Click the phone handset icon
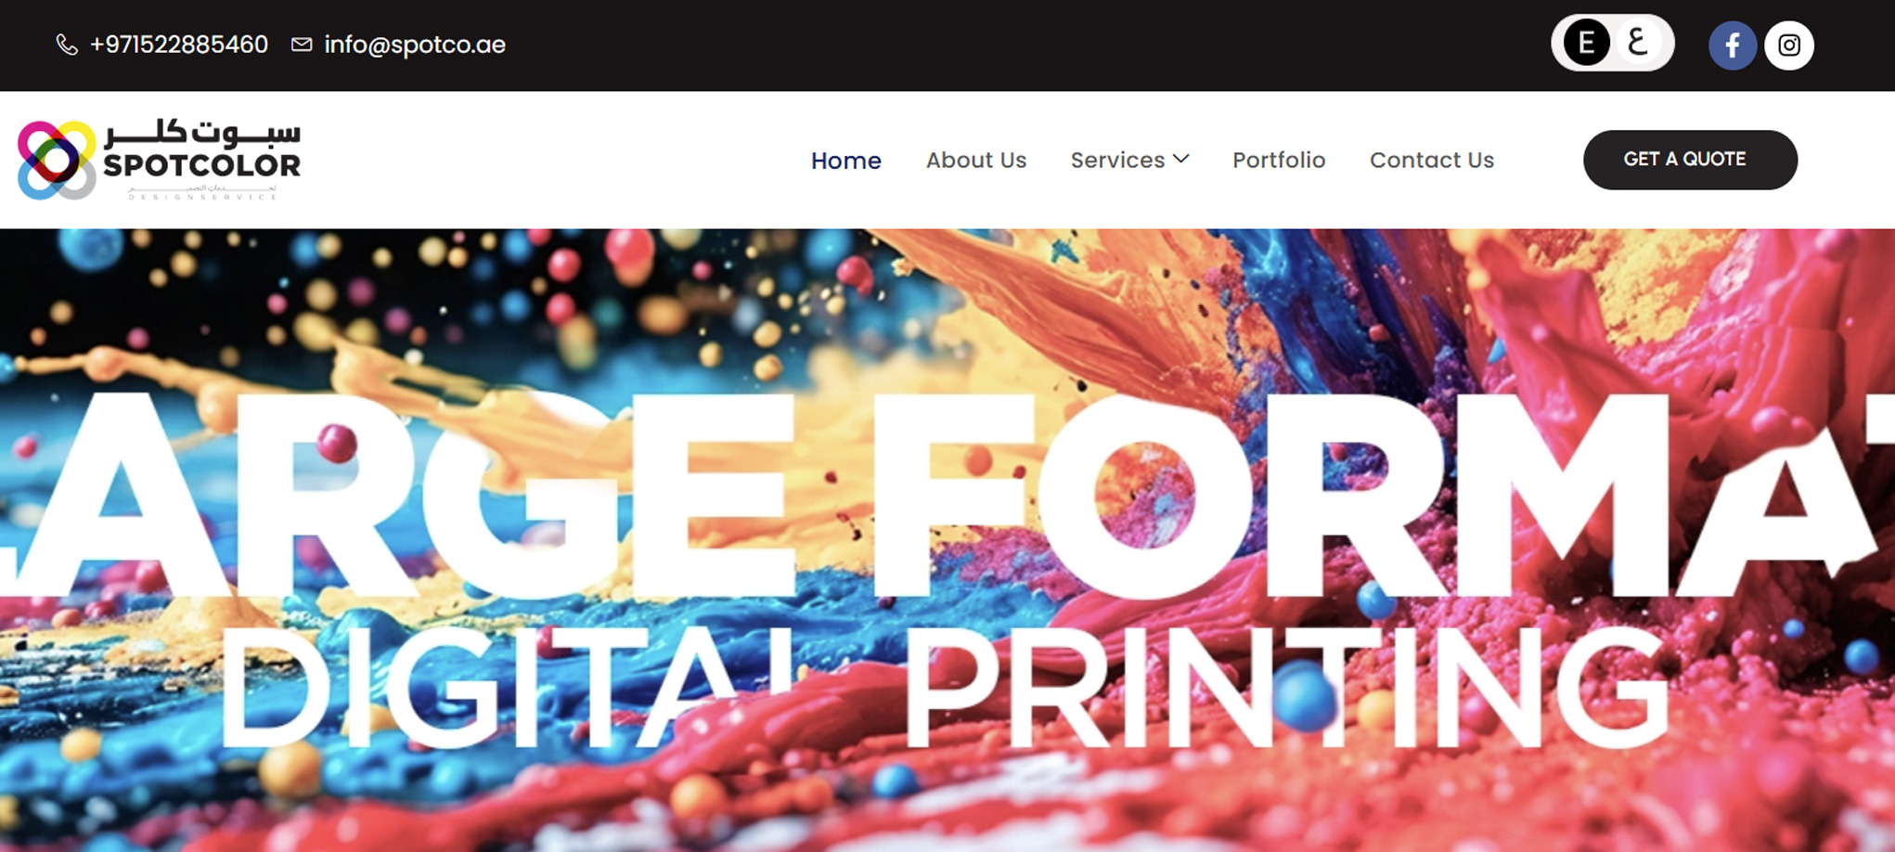The image size is (1895, 852). (67, 45)
